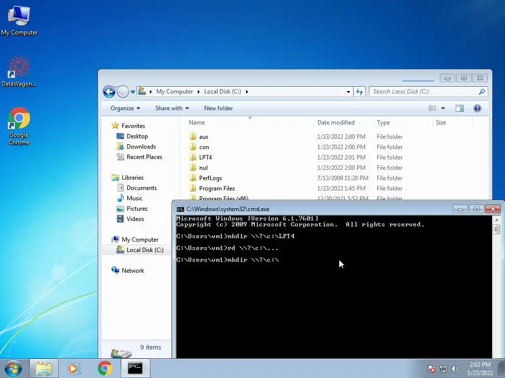The width and height of the screenshot is (505, 378).
Task: Click Network in the navigation pane
Action: pyautogui.click(x=133, y=271)
